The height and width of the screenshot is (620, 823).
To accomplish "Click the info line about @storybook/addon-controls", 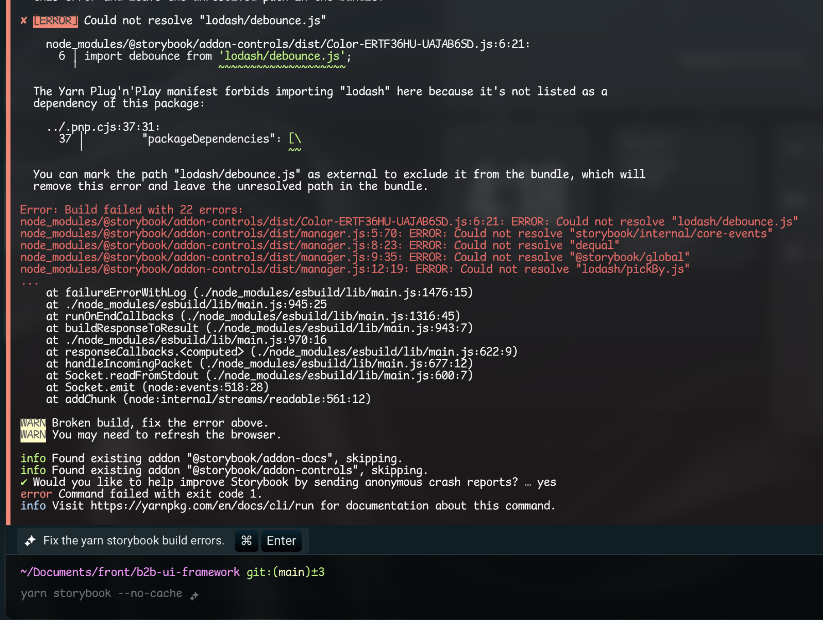I will [x=224, y=470].
